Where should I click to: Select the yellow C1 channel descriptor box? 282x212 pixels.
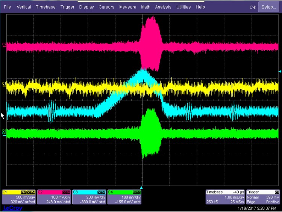tap(19, 197)
